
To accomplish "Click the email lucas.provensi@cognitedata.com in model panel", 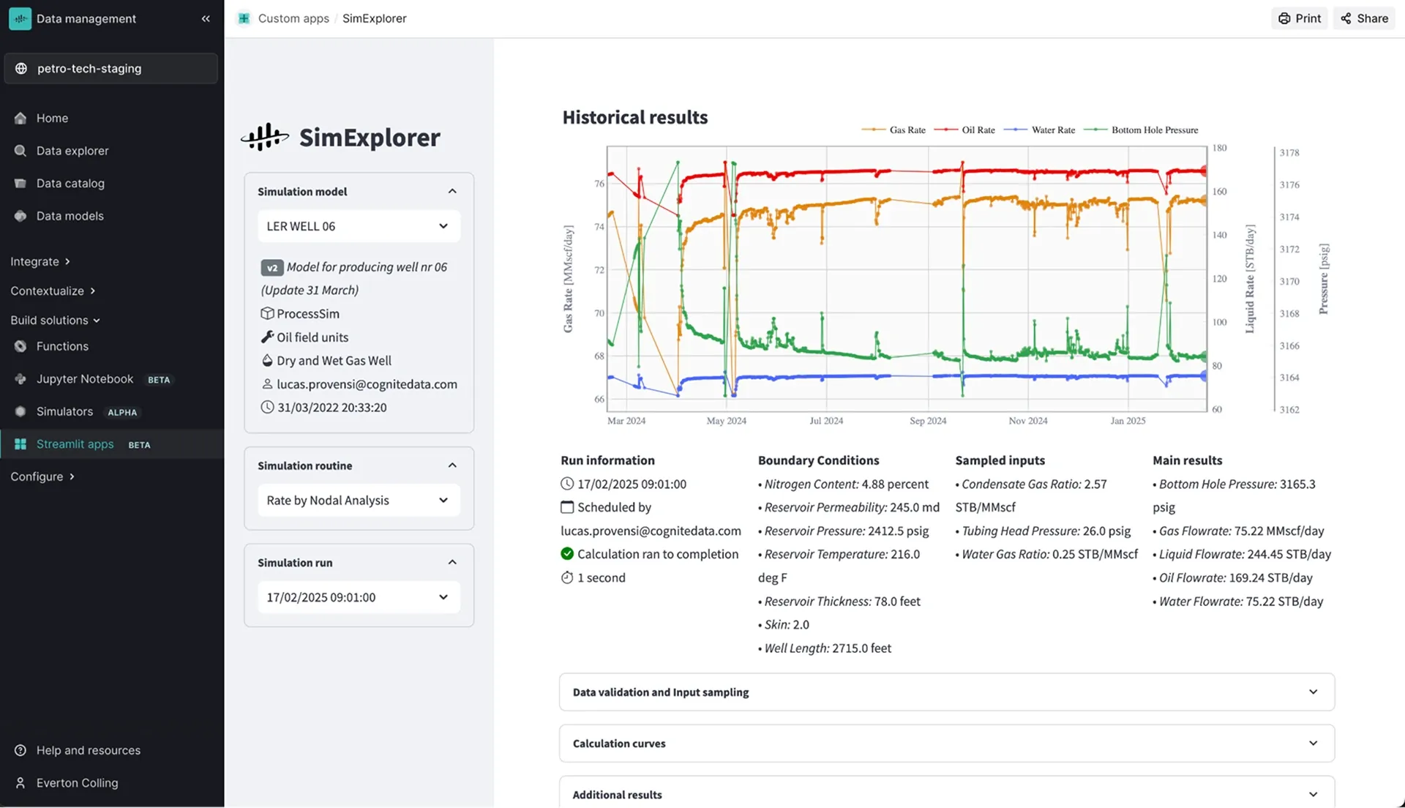I will 367,384.
